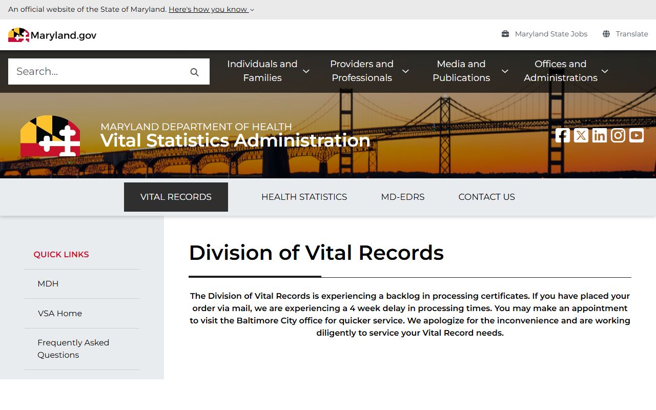Click the Maryland.gov logo

coord(52,35)
